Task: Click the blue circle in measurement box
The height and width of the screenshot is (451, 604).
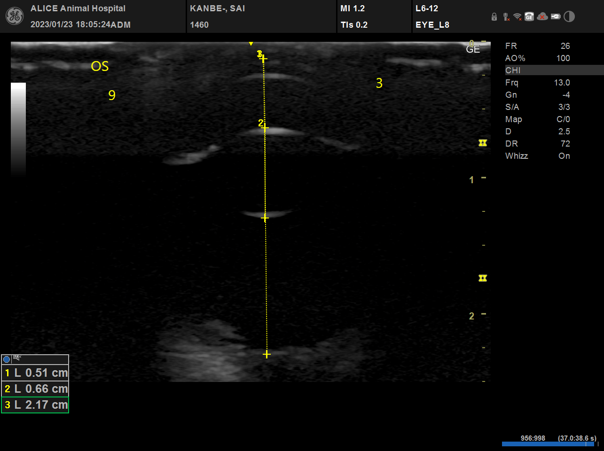Action: pyautogui.click(x=7, y=359)
